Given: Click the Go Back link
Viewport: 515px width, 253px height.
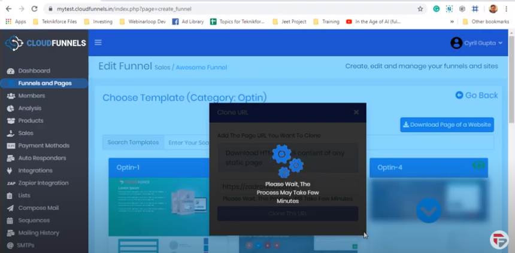Looking at the screenshot, I should click(476, 95).
